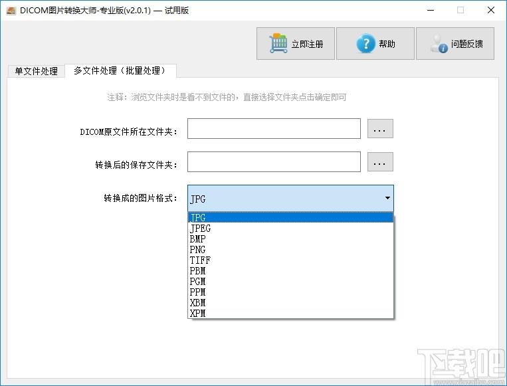Click the format combo box showing JPG
The width and height of the screenshot is (507, 386).
[x=290, y=198]
